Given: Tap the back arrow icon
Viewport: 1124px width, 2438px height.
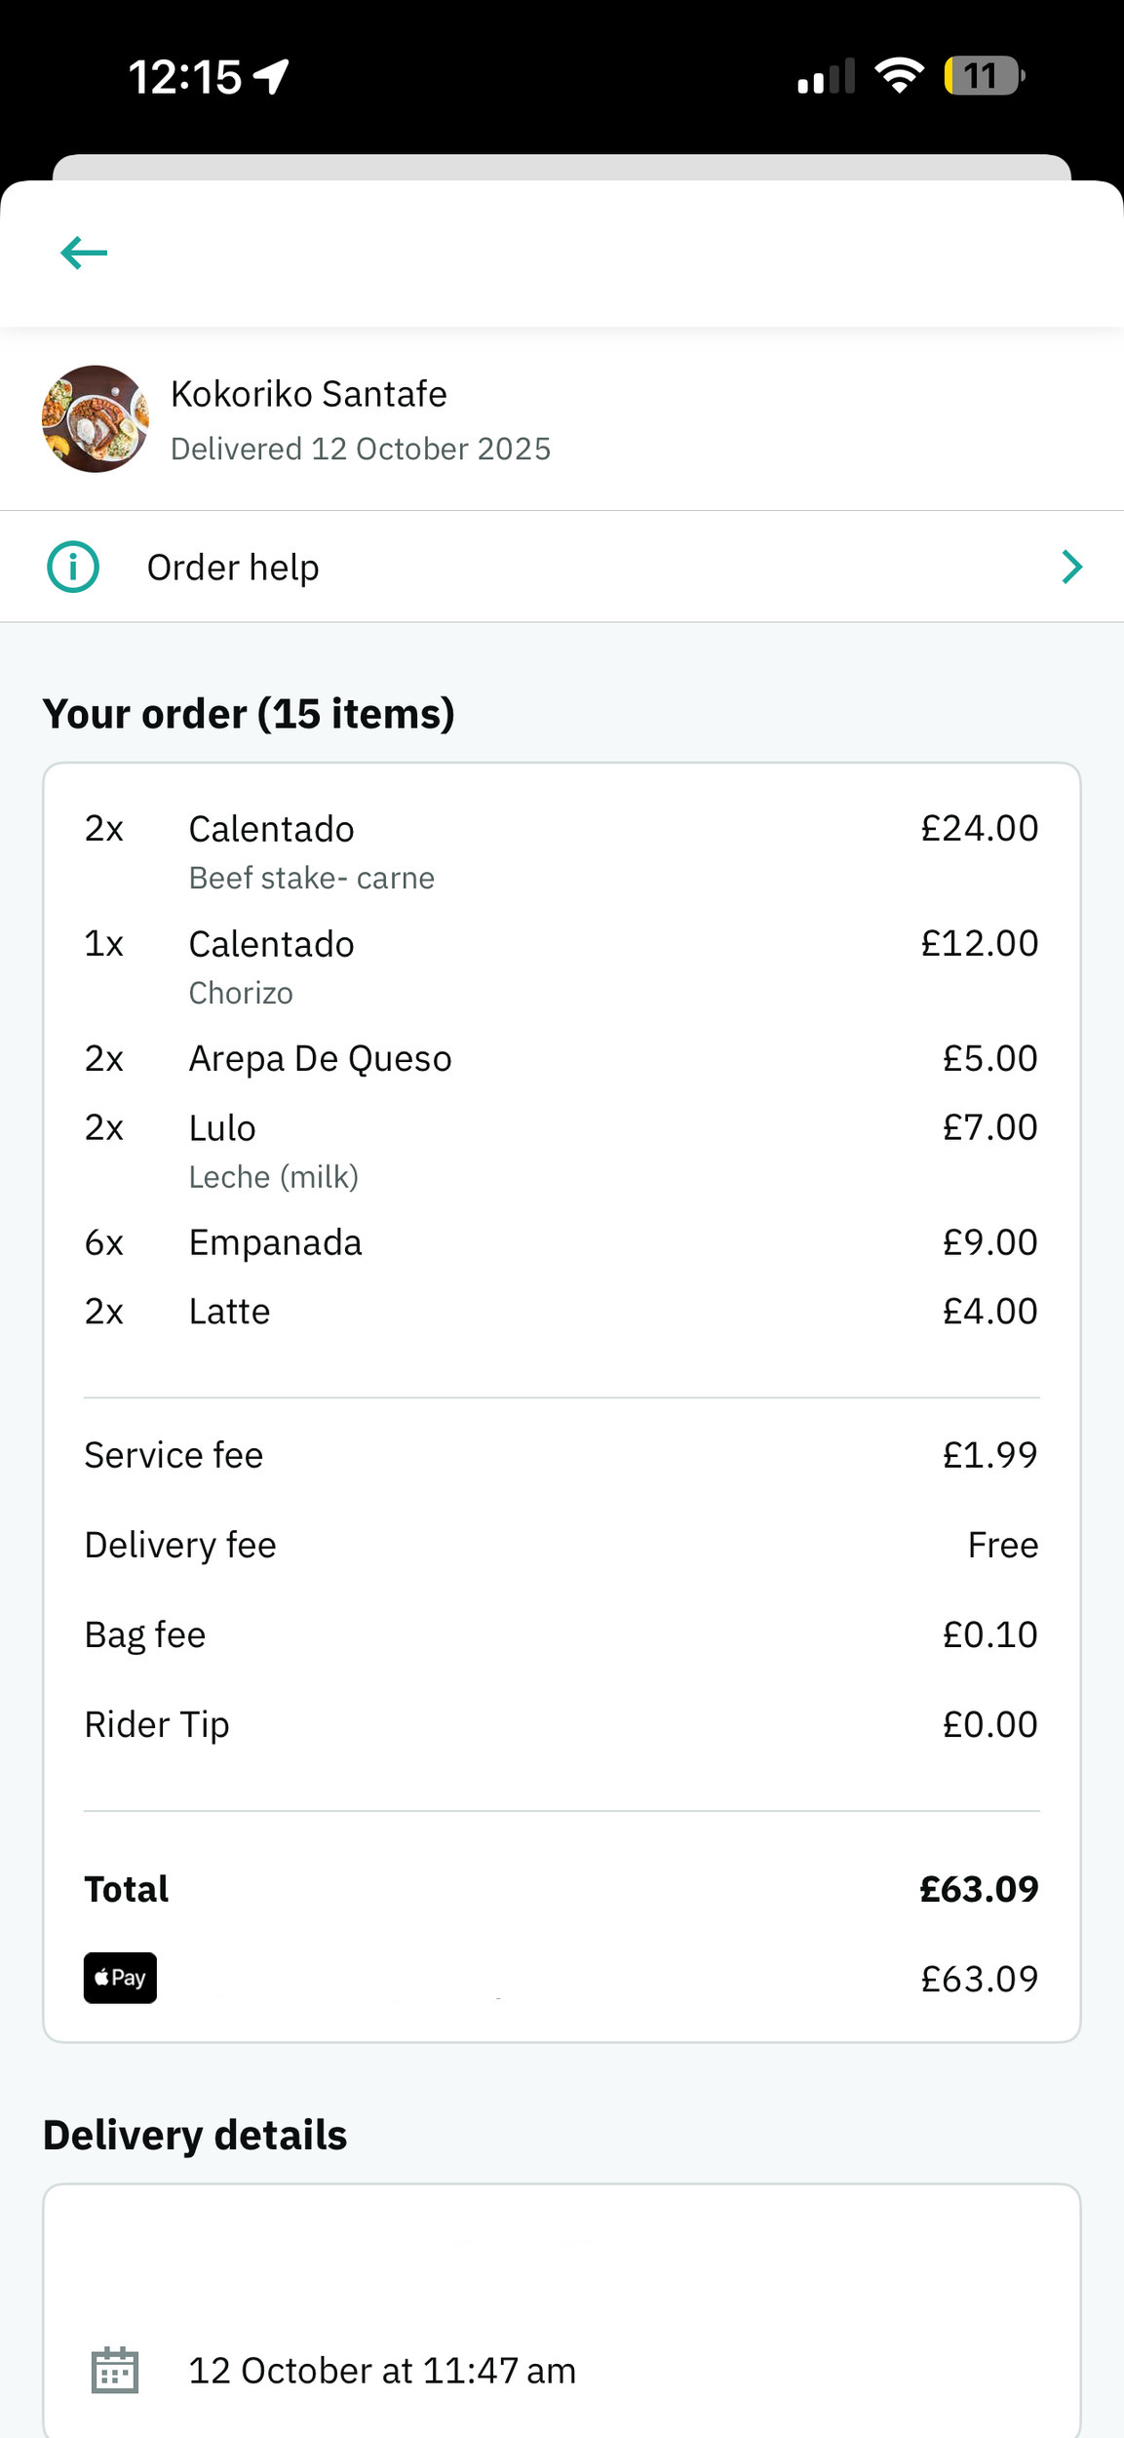Looking at the screenshot, I should tap(84, 253).
